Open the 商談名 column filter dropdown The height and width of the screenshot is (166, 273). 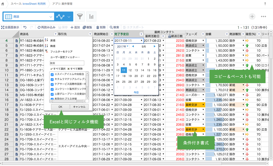coord(55,34)
